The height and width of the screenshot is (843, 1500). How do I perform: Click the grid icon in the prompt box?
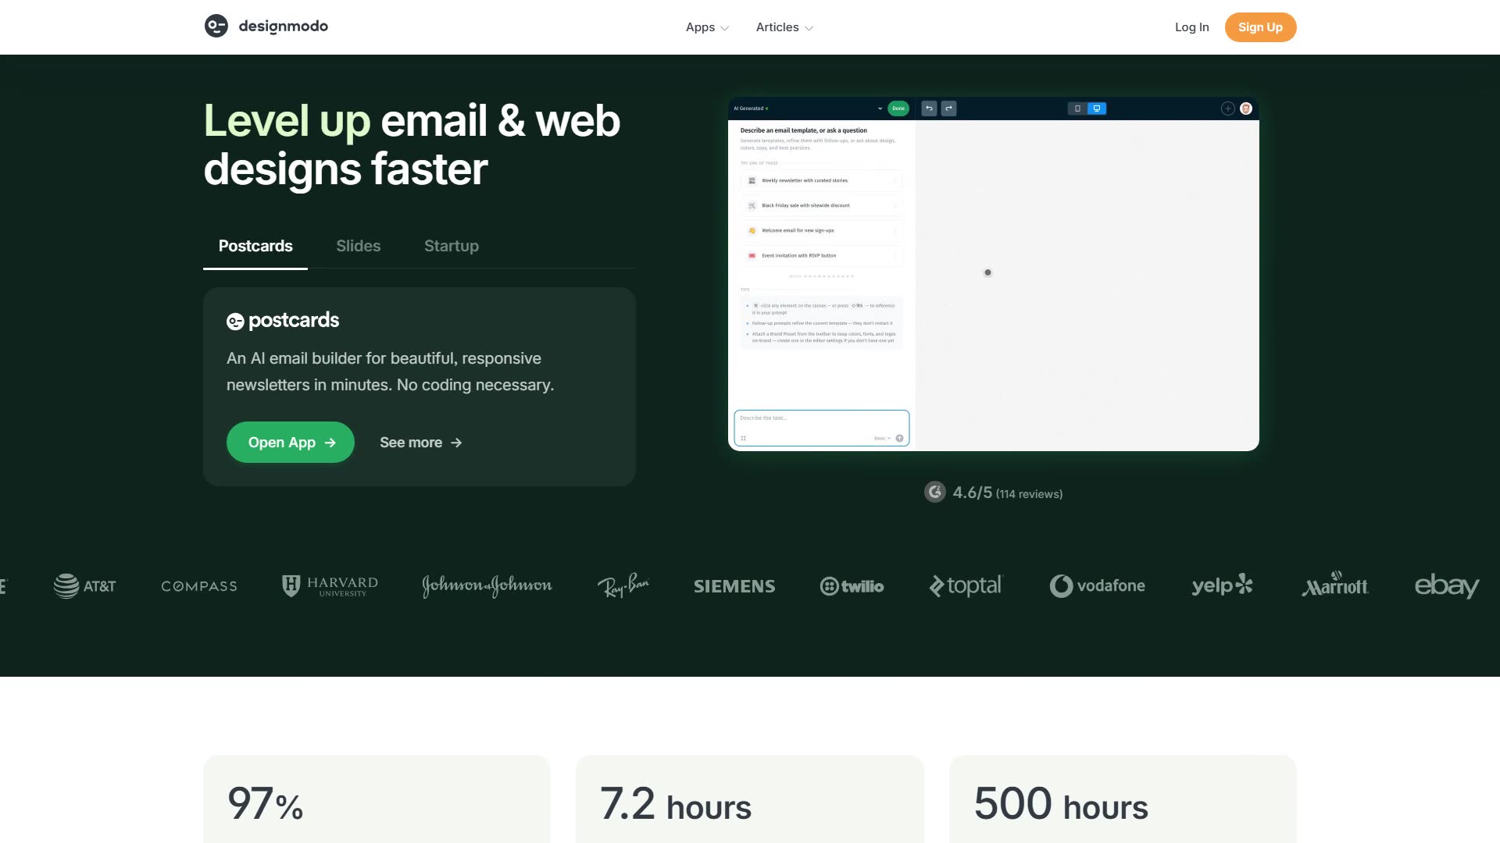pos(743,439)
